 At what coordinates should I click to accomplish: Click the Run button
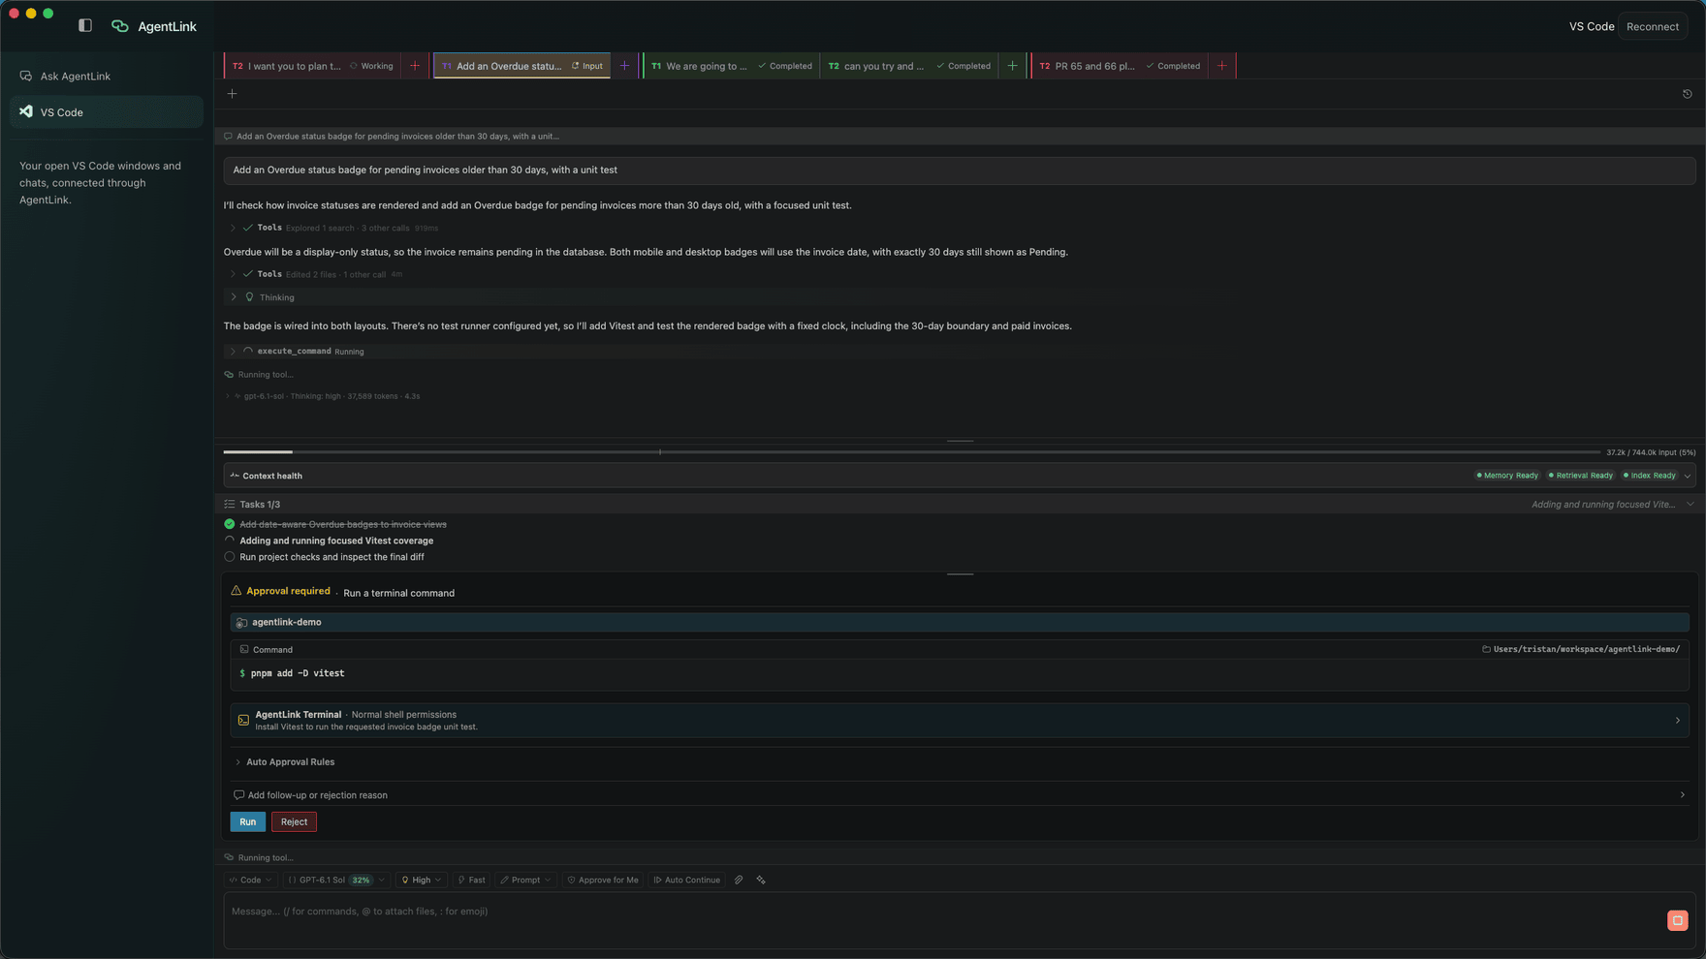tap(248, 821)
